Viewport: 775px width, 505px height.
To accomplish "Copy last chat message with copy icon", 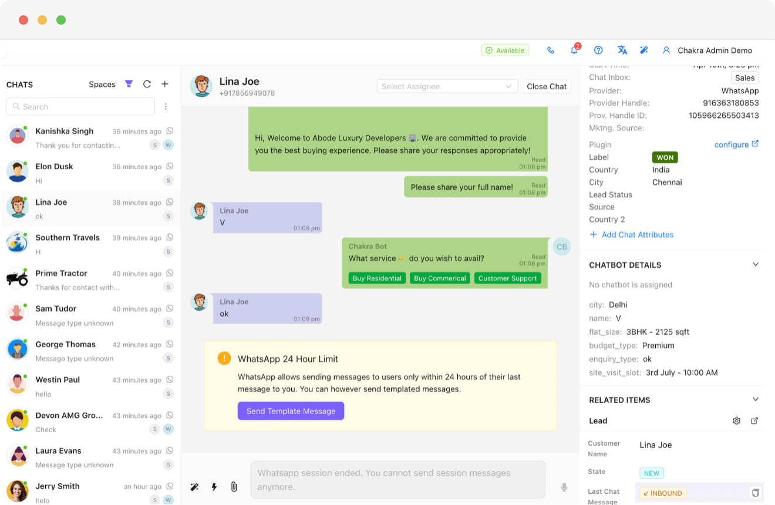I will pyautogui.click(x=756, y=493).
